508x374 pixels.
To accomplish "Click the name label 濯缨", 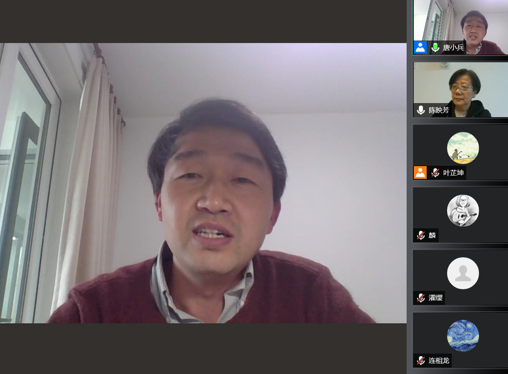I will click(436, 298).
